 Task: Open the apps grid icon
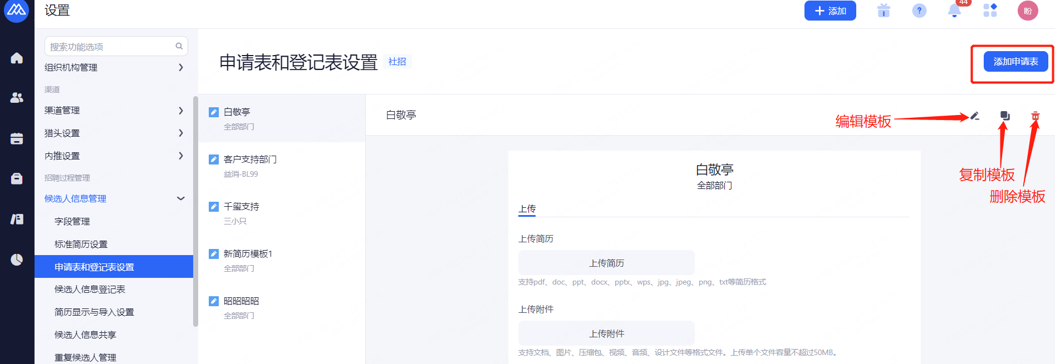click(x=990, y=11)
